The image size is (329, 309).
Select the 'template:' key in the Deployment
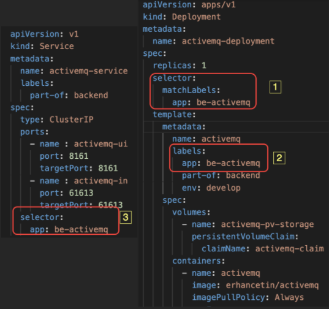[174, 115]
